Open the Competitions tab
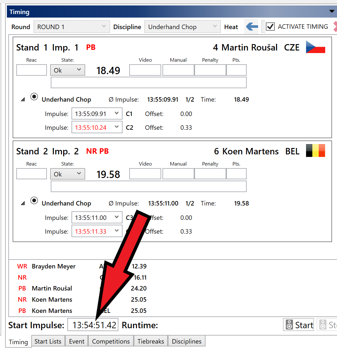 111,341
